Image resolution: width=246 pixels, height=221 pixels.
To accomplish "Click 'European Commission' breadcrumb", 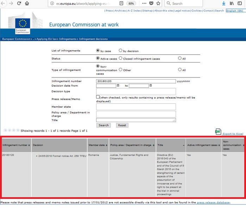I will [x=16, y=39].
